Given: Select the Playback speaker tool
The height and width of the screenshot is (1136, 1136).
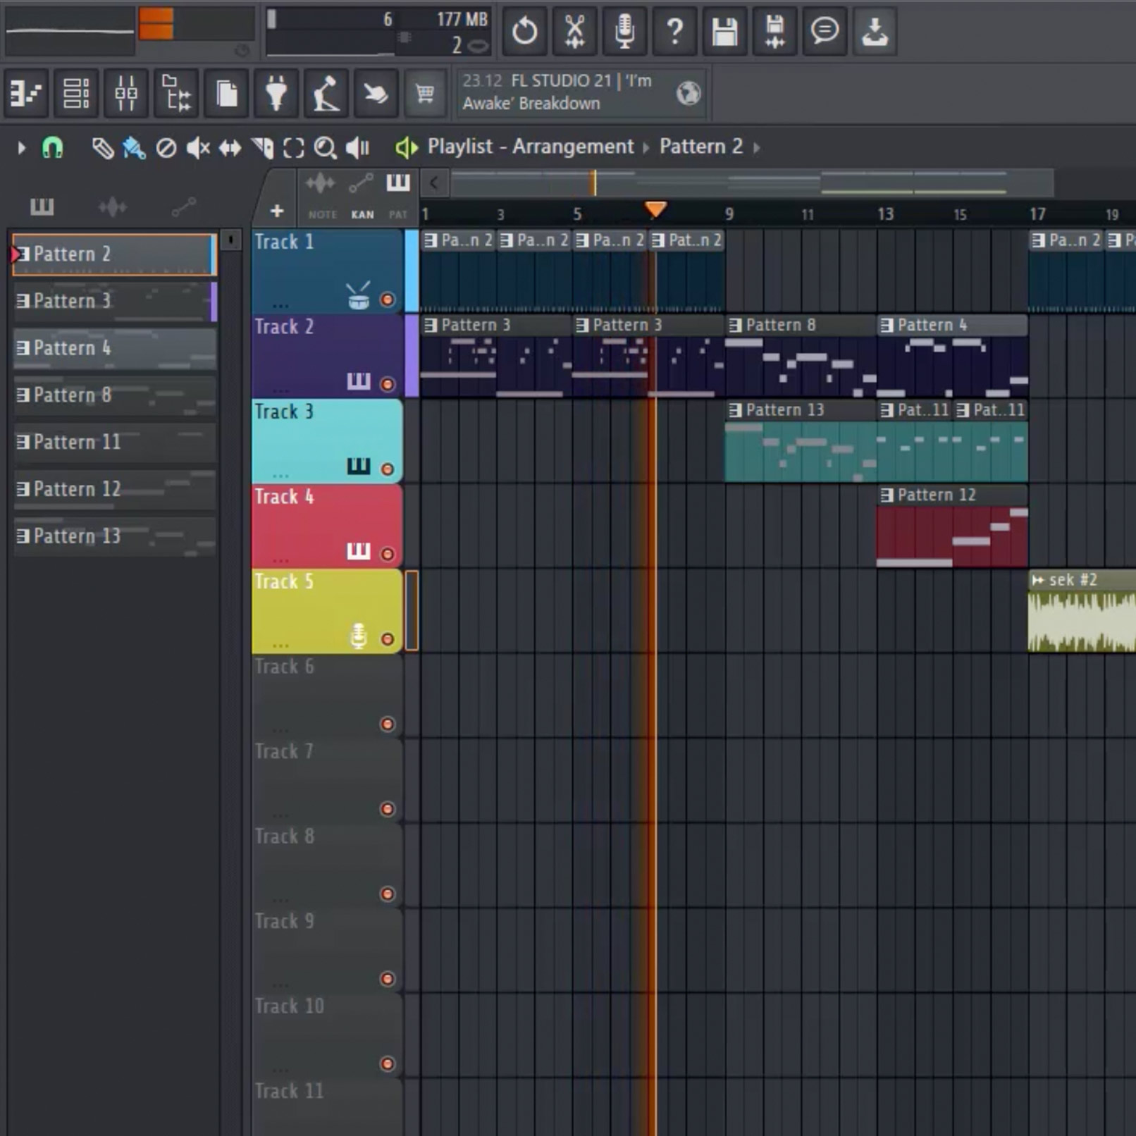Looking at the screenshot, I should point(358,148).
